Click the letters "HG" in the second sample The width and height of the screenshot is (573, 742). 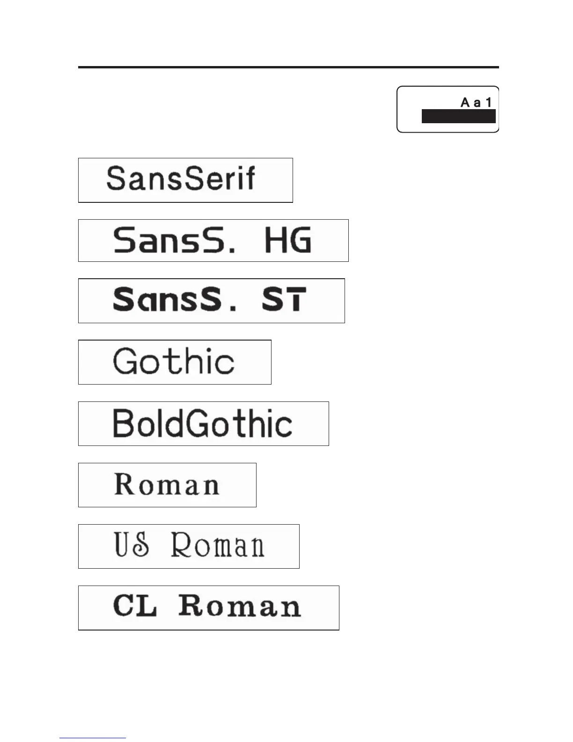[287, 240]
